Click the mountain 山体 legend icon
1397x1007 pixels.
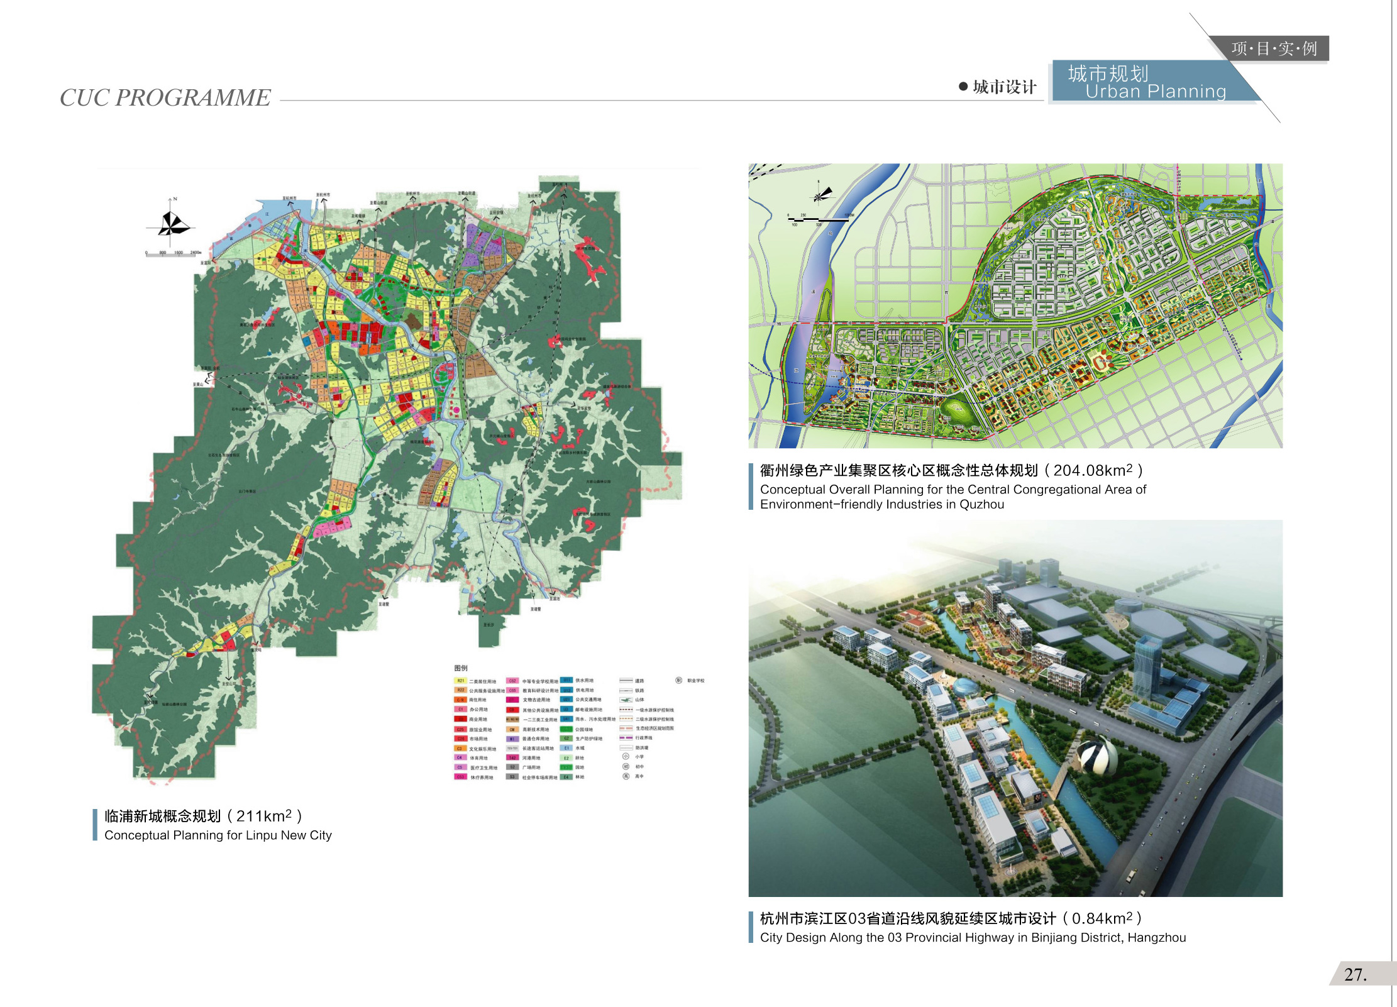pyautogui.click(x=626, y=700)
